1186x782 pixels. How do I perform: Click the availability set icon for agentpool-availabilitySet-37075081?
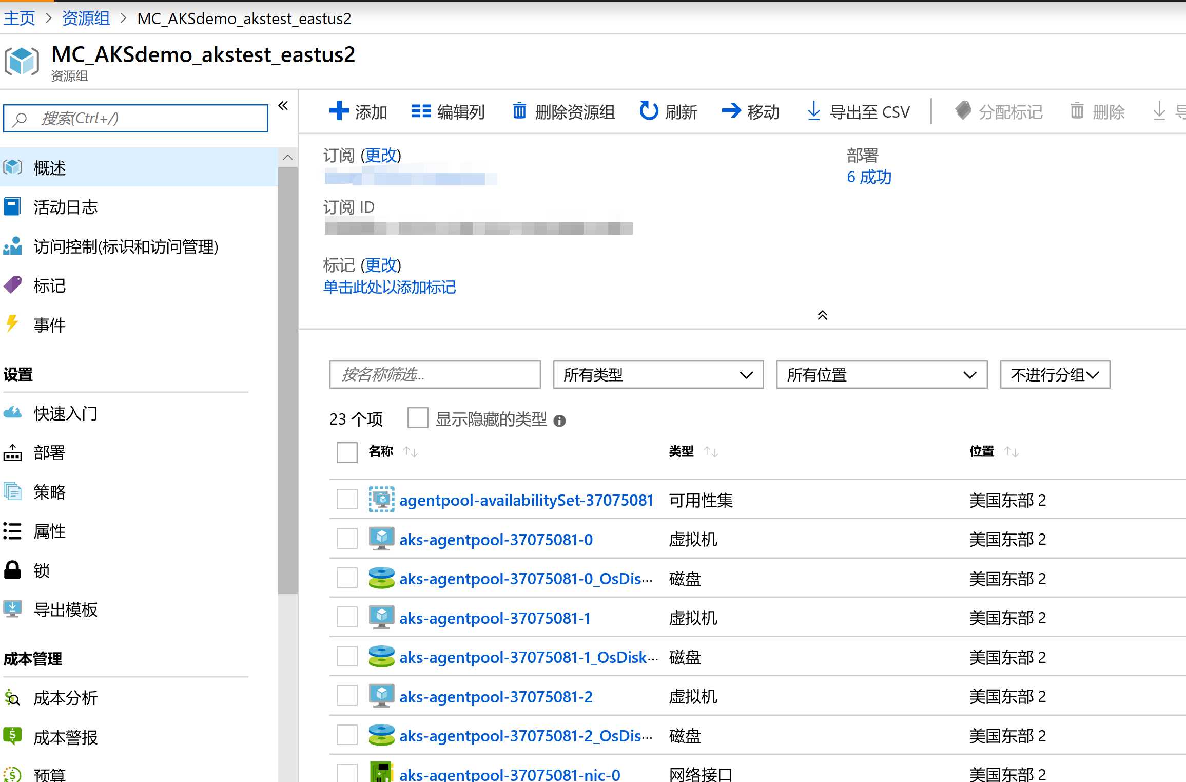tap(381, 499)
